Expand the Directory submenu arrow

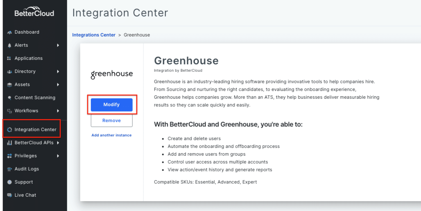pos(58,71)
